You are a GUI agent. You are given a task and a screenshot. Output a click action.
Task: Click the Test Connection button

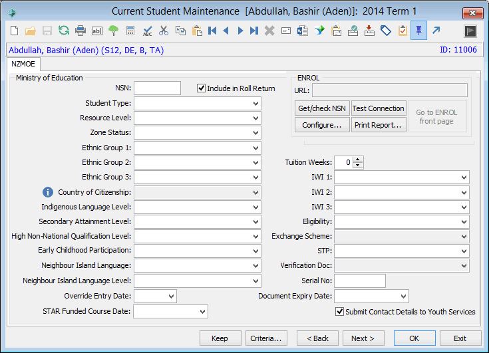(379, 108)
